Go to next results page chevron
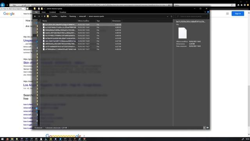 pyautogui.click(x=84, y=136)
